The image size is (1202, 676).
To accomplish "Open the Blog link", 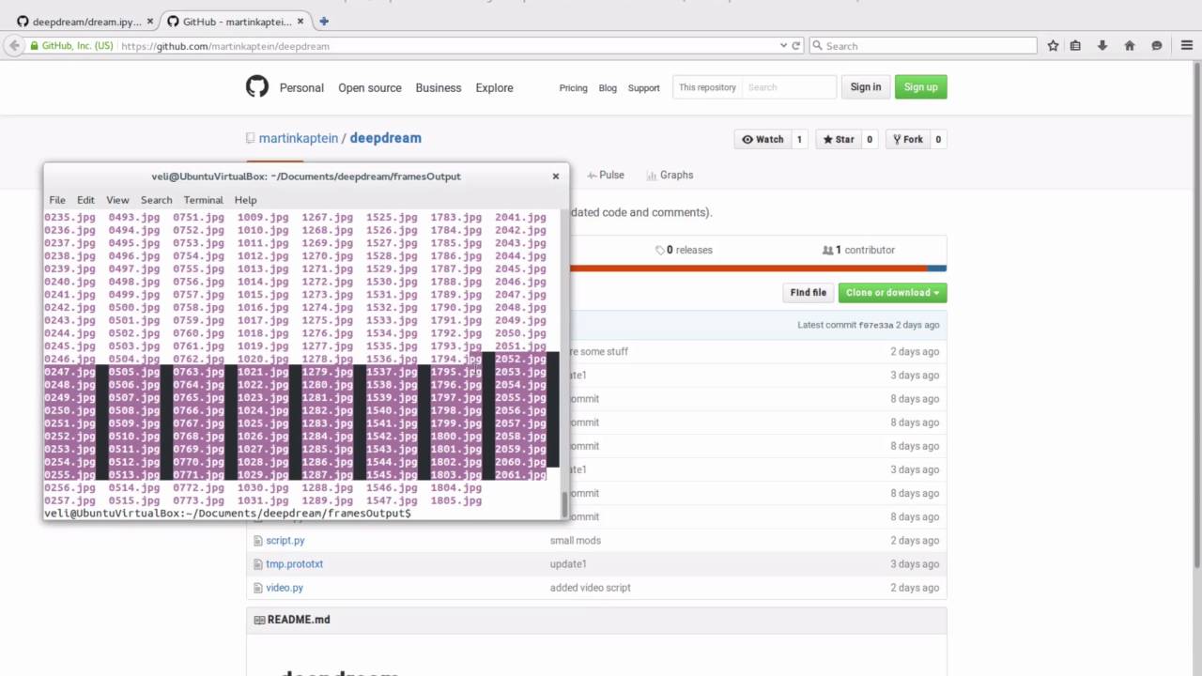I will 608,88.
